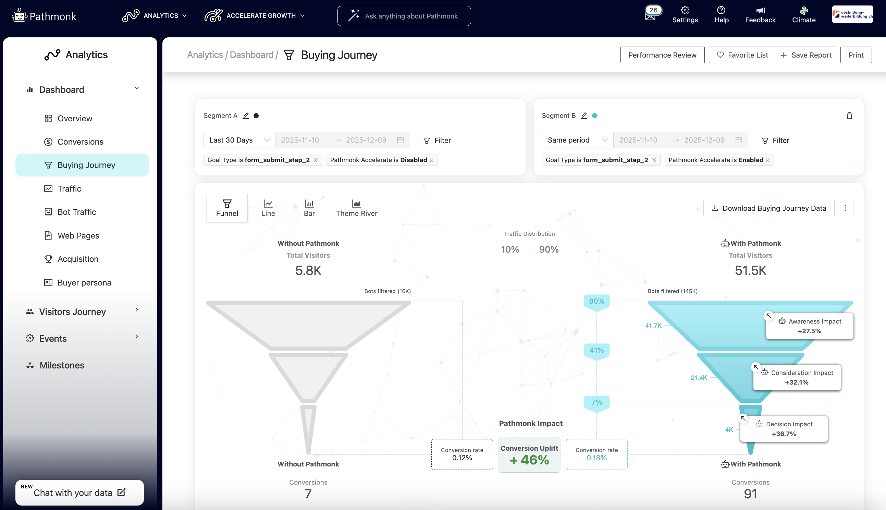Click the Climate leaf icon
The image size is (886, 510).
pyautogui.click(x=804, y=11)
